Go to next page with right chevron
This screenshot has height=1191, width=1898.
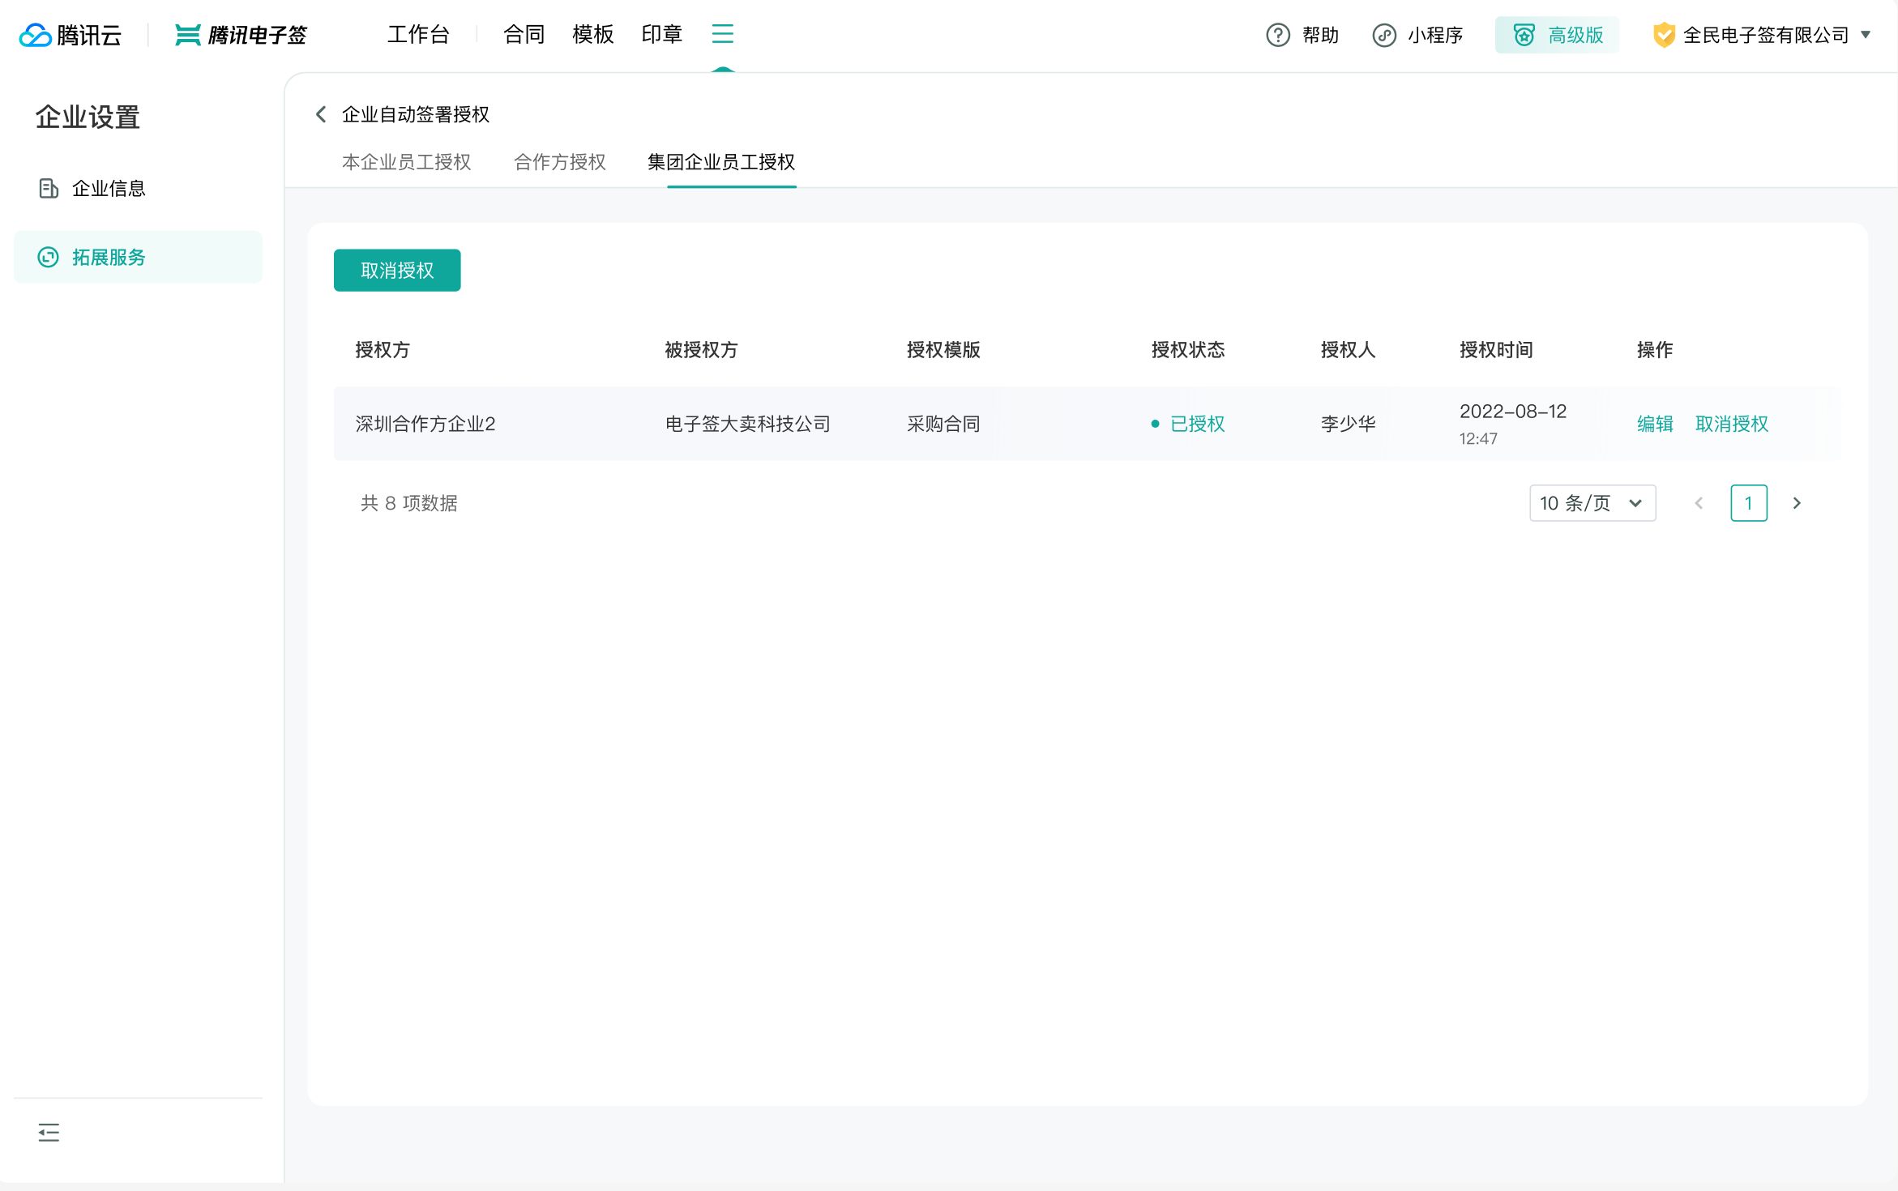pyautogui.click(x=1797, y=503)
